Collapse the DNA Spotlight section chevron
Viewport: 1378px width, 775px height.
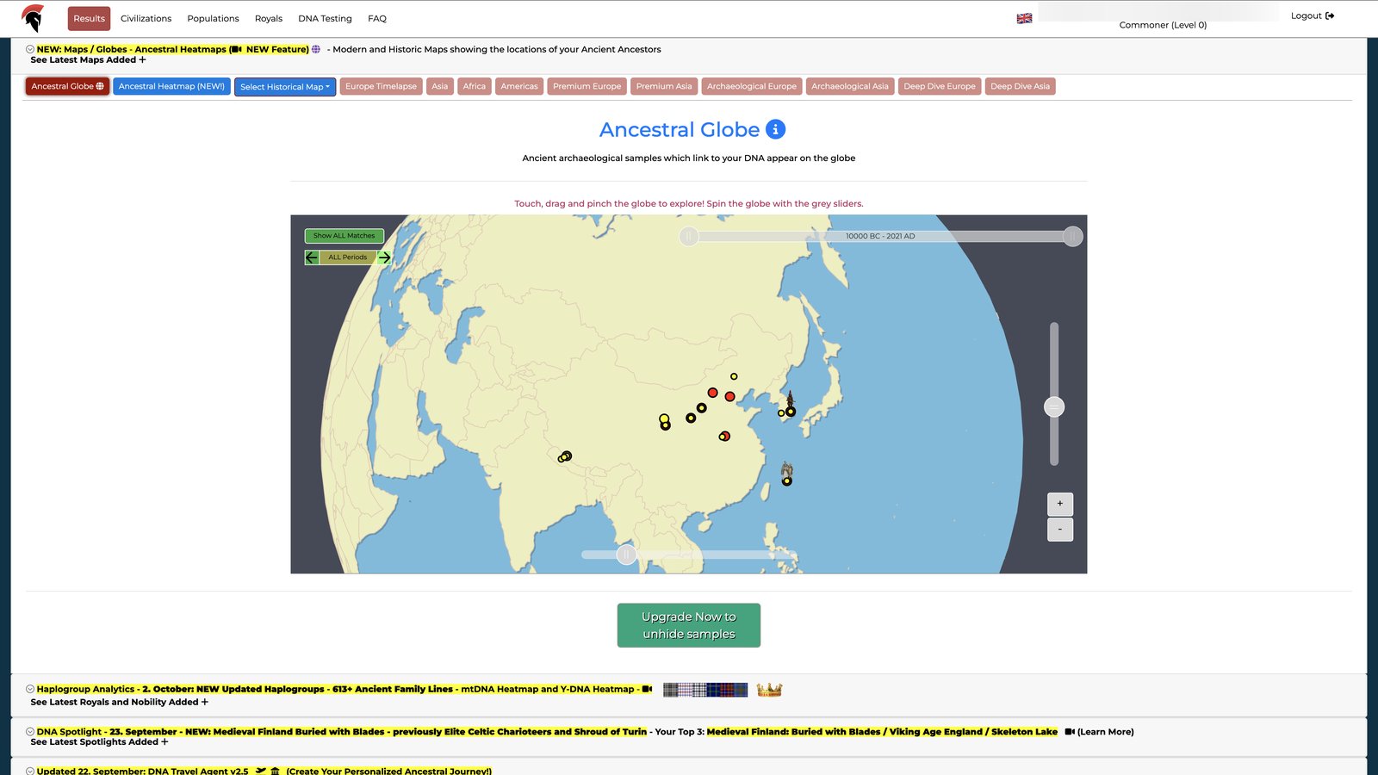tap(30, 732)
